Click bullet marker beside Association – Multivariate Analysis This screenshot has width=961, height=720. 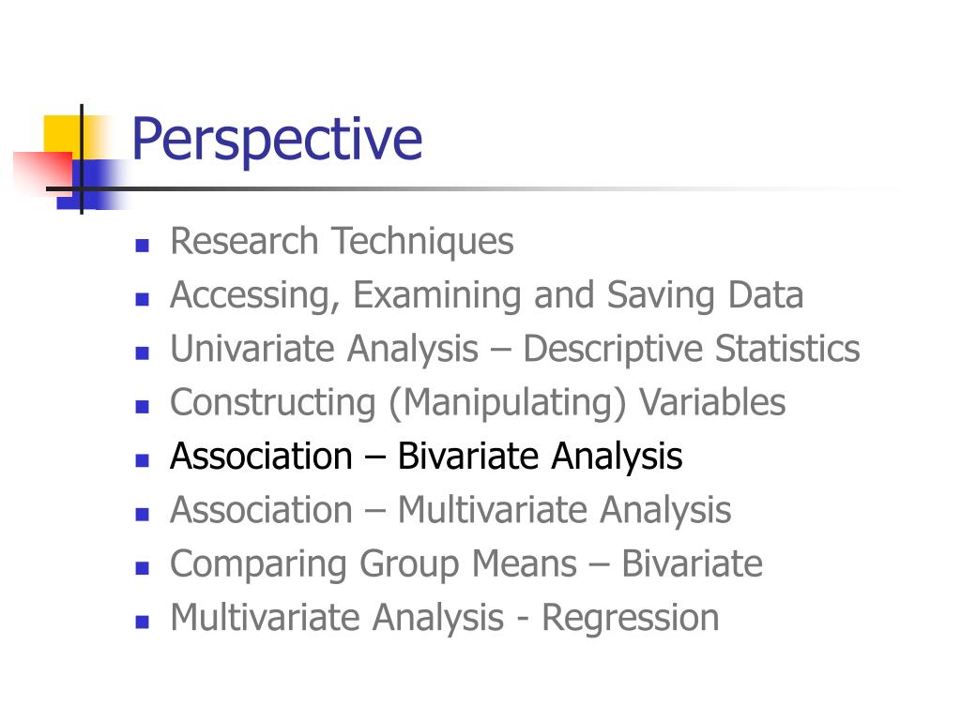(143, 515)
